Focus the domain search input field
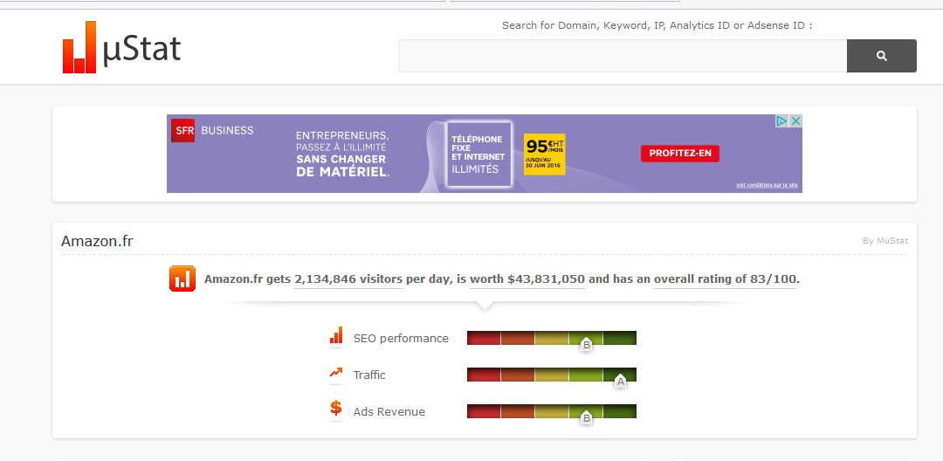This screenshot has height=461, width=943. click(x=623, y=56)
